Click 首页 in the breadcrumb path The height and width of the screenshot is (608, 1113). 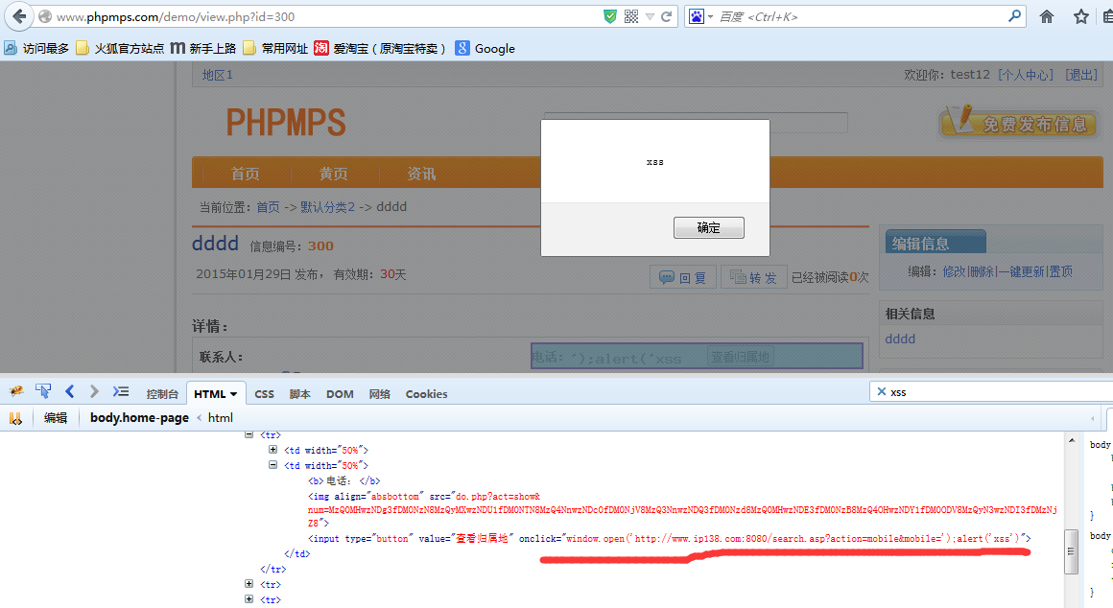tap(269, 207)
